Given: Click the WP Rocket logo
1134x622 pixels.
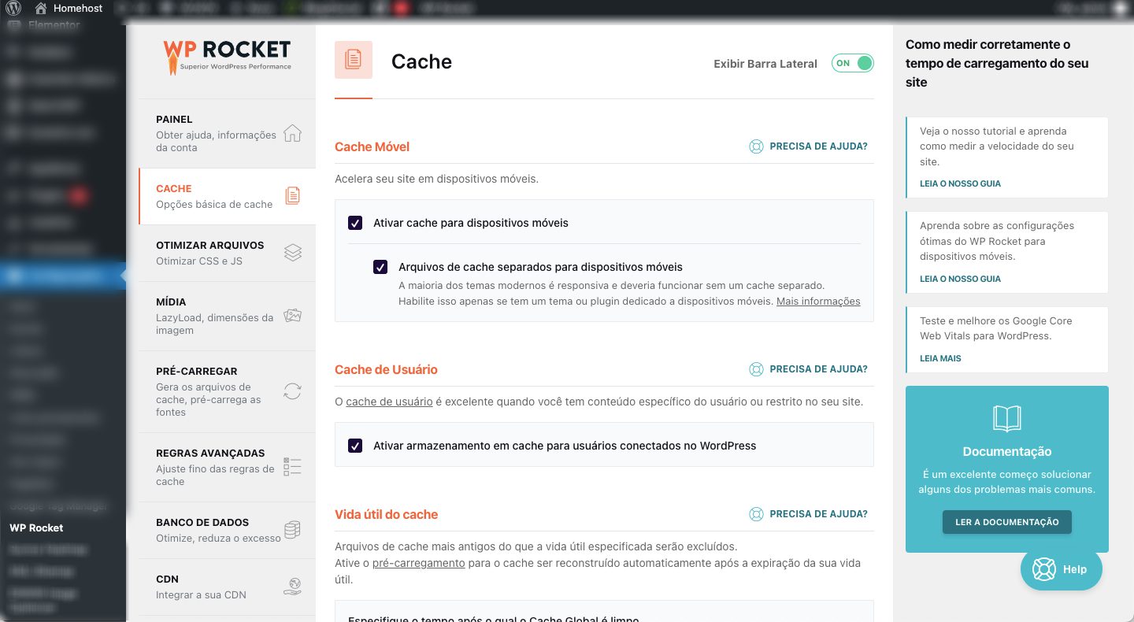Looking at the screenshot, I should pos(227,57).
